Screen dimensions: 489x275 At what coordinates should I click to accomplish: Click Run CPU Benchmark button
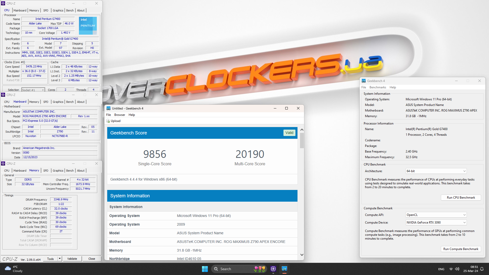click(461, 198)
